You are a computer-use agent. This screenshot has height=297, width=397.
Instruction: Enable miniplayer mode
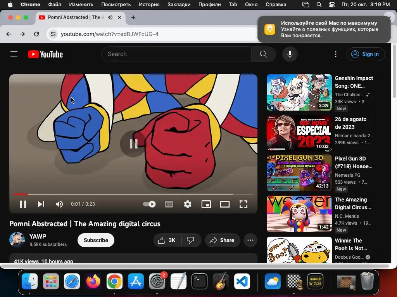(206, 204)
